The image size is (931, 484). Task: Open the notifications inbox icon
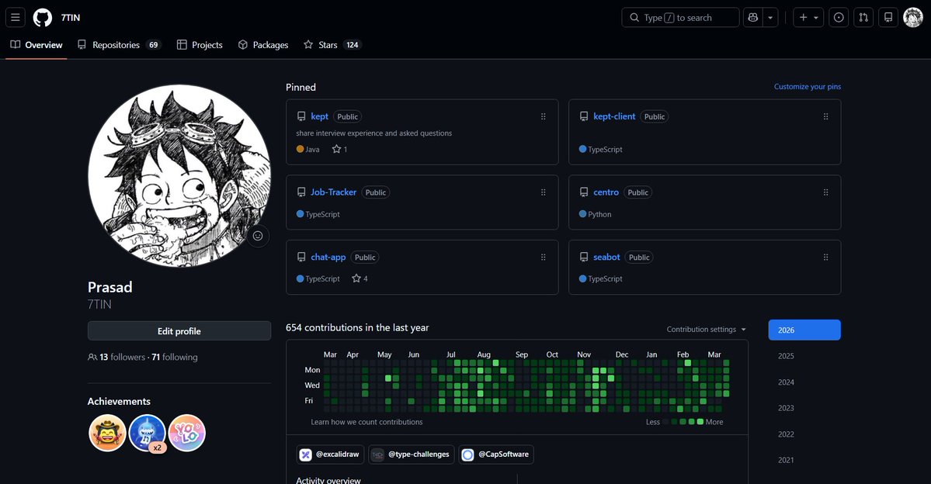[x=888, y=18]
